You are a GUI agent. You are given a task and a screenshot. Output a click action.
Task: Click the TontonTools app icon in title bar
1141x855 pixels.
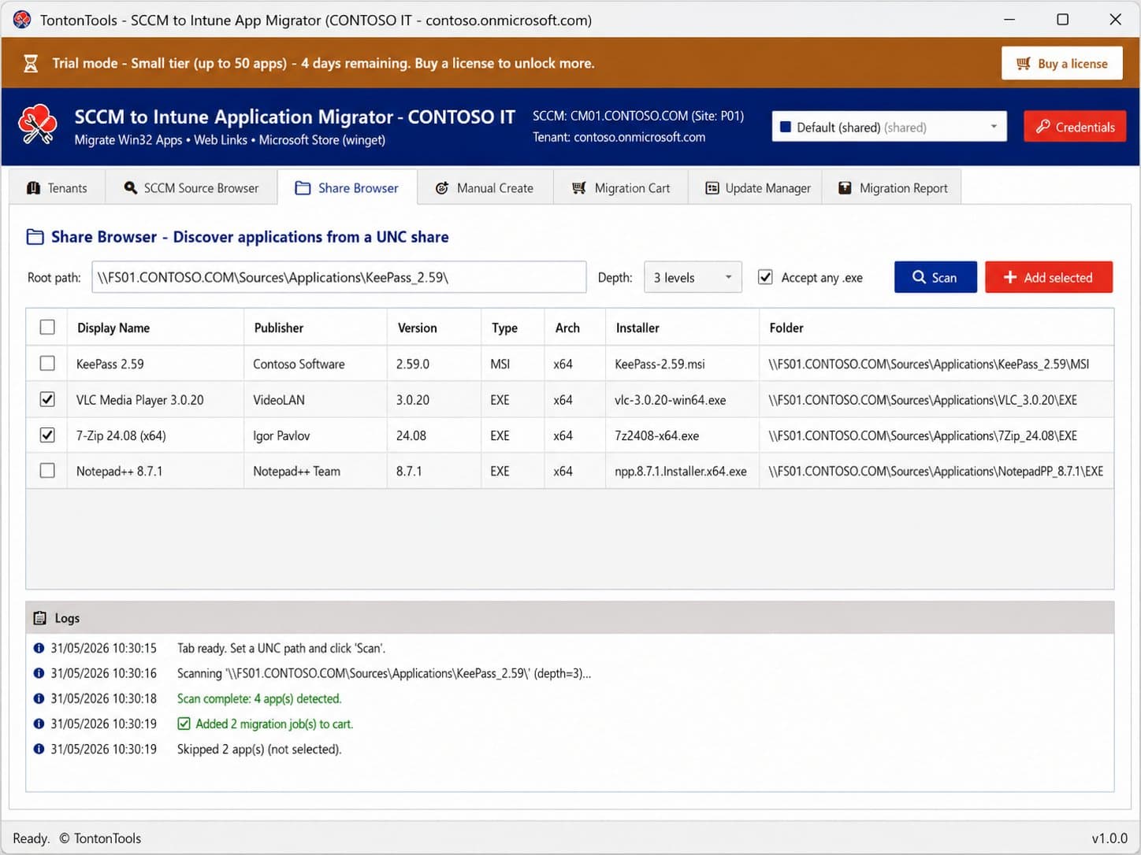[21, 20]
